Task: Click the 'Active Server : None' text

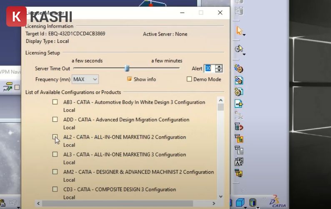Action: [x=165, y=34]
